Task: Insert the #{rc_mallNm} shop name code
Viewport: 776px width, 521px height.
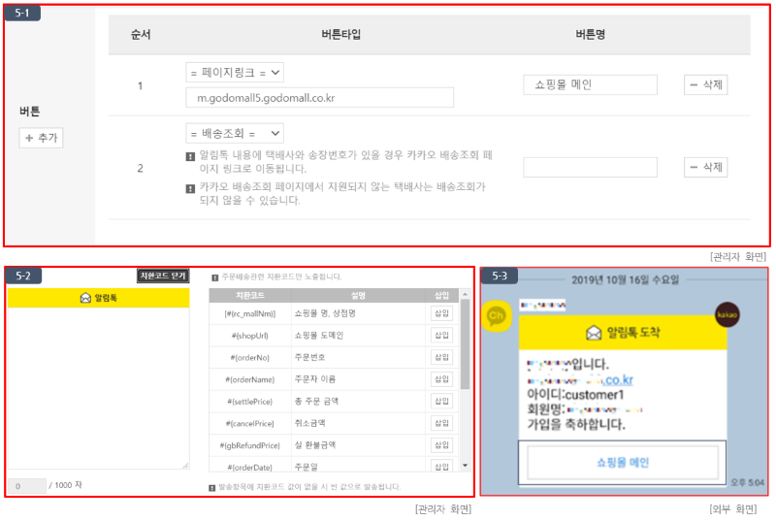Action: 441,313
